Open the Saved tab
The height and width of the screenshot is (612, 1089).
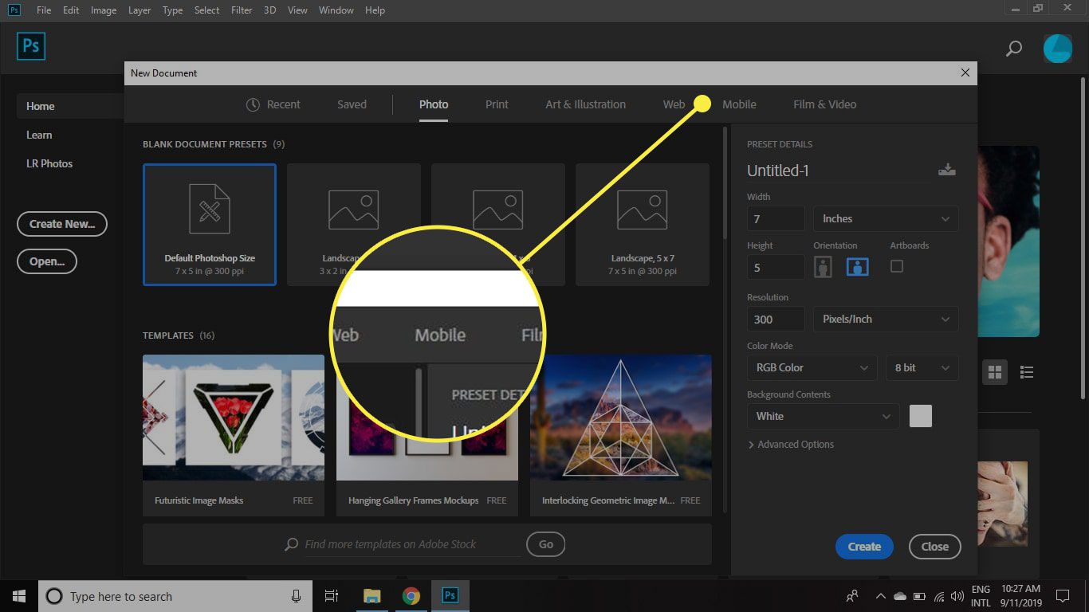pos(352,104)
